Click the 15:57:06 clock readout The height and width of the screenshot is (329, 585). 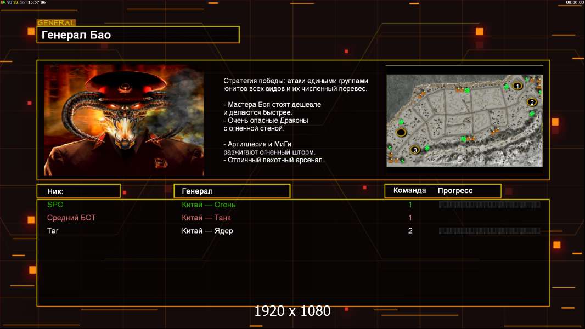(x=37, y=2)
